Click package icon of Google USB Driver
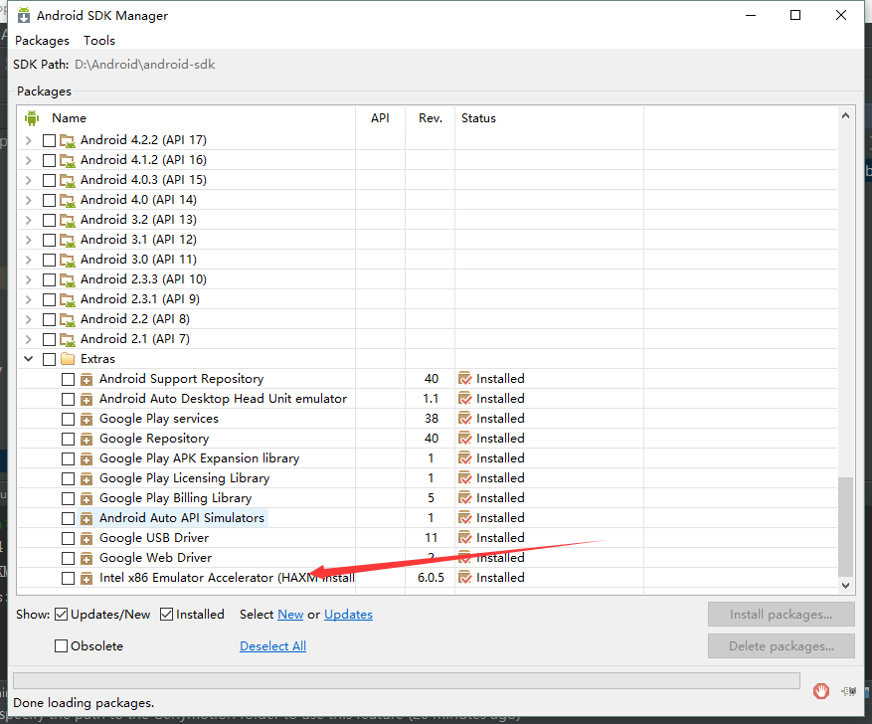This screenshot has width=872, height=724. [87, 539]
